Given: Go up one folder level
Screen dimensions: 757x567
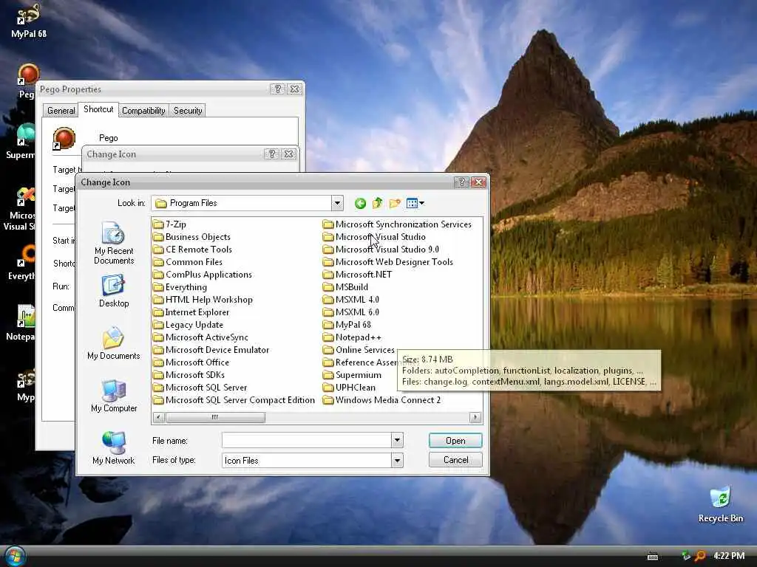Looking at the screenshot, I should [x=378, y=203].
